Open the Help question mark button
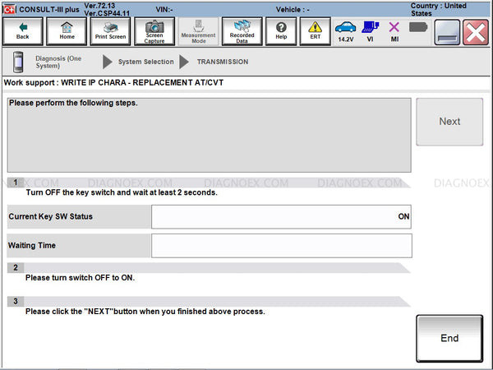 point(281,31)
